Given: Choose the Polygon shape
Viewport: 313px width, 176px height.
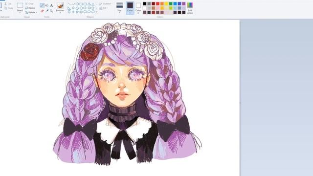Looking at the screenshot, I should pos(89,4).
